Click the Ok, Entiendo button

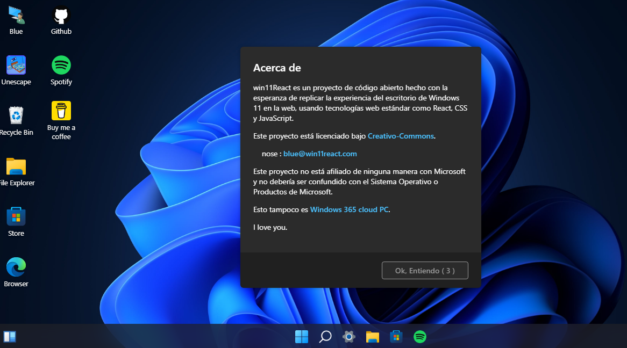[x=425, y=271]
